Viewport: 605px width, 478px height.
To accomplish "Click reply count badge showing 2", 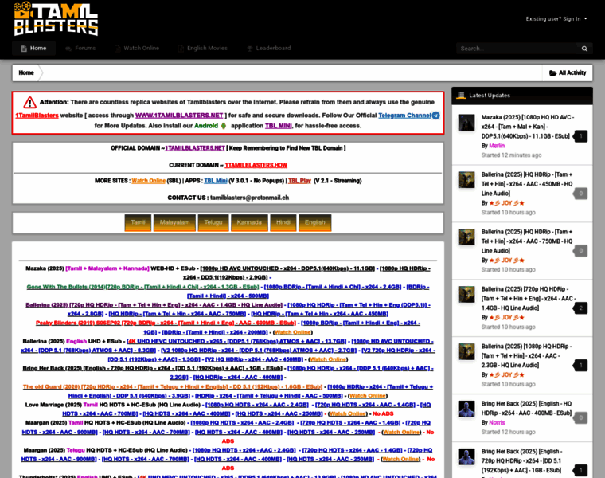I will [580, 308].
